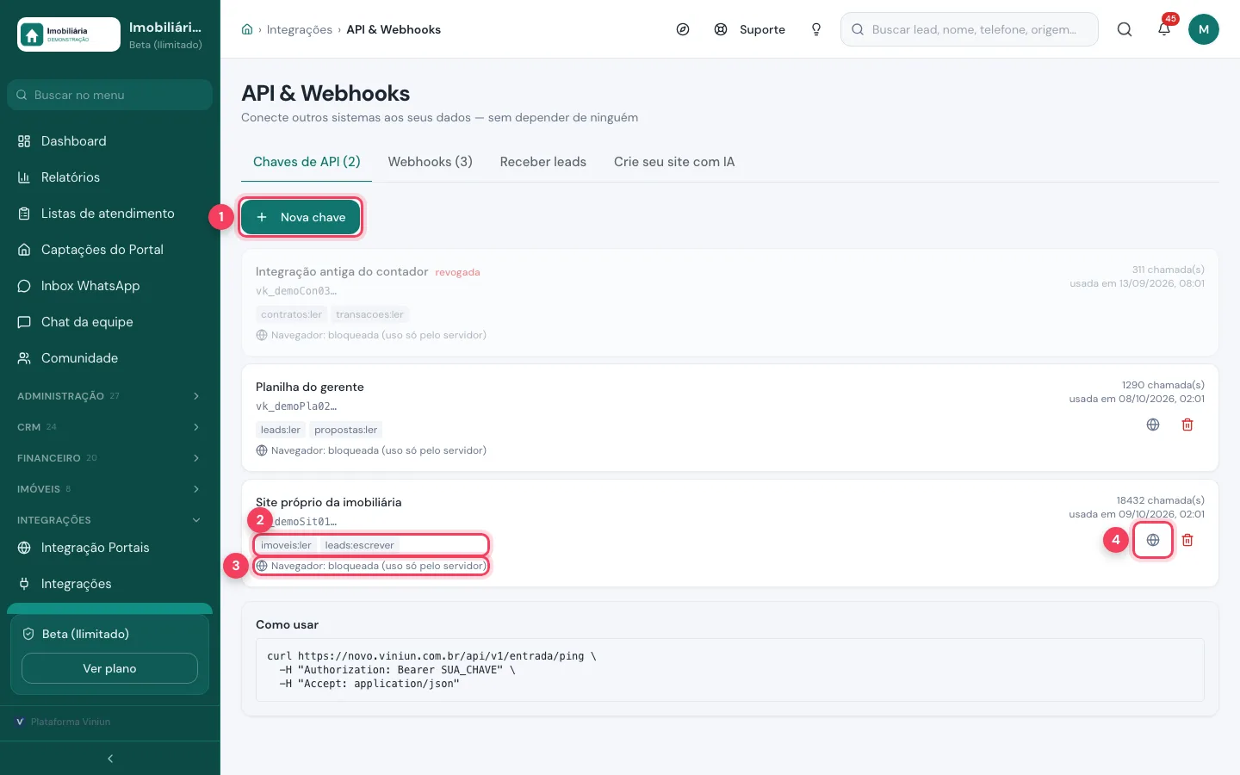1240x775 pixels.
Task: Delete the Site próprio da imobiliária key
Action: 1187,540
